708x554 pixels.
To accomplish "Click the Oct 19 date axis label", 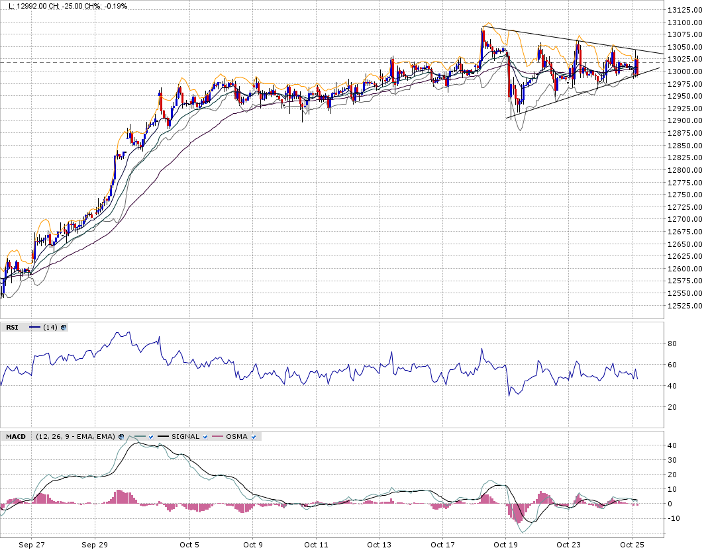I will [x=505, y=545].
